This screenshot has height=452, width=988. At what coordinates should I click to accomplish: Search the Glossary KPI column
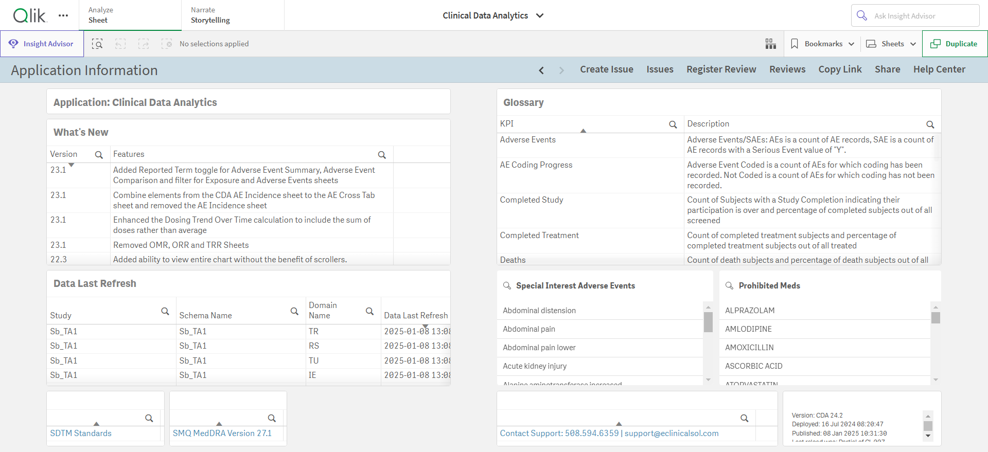[x=673, y=124]
